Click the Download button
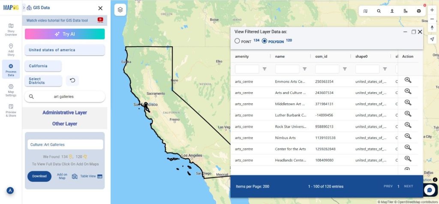439x204 pixels. pos(39,176)
